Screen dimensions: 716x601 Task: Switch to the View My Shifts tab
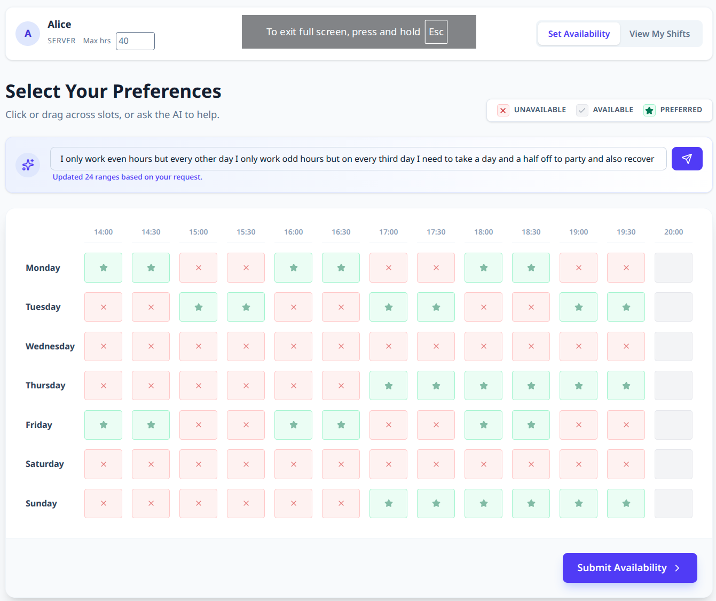(x=659, y=34)
